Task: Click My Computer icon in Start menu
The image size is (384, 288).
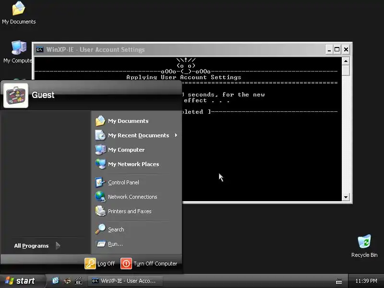Action: point(100,150)
